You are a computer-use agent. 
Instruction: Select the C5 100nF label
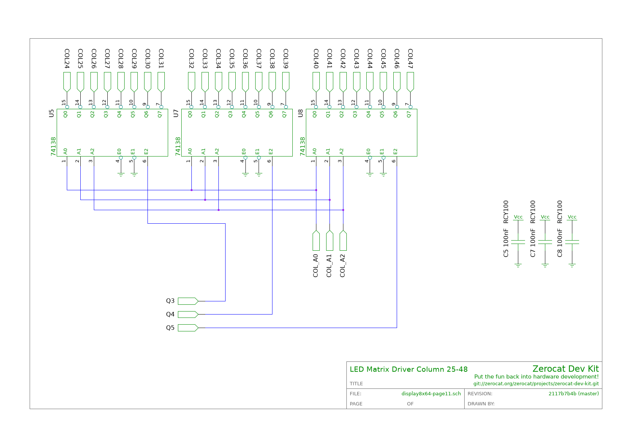point(506,243)
